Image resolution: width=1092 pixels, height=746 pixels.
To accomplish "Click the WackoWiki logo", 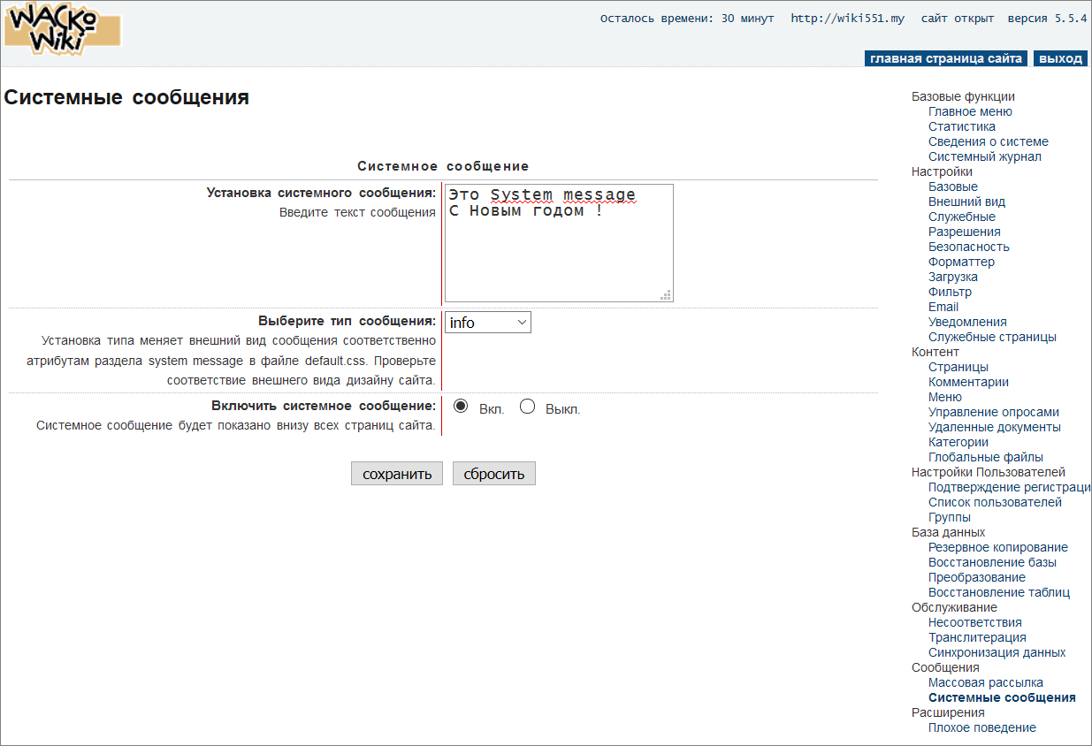I will (x=62, y=27).
